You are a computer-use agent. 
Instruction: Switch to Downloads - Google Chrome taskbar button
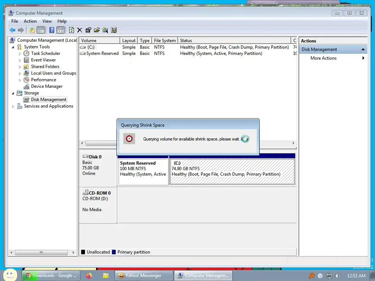coord(51,276)
